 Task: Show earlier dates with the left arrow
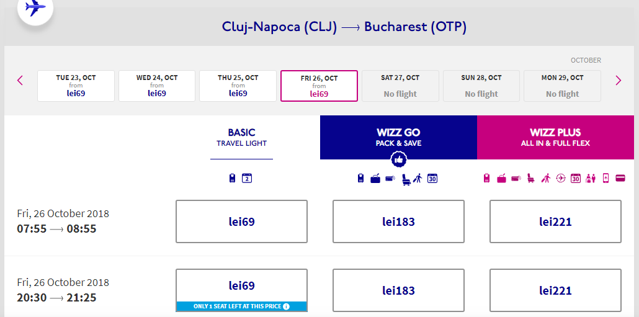click(20, 80)
